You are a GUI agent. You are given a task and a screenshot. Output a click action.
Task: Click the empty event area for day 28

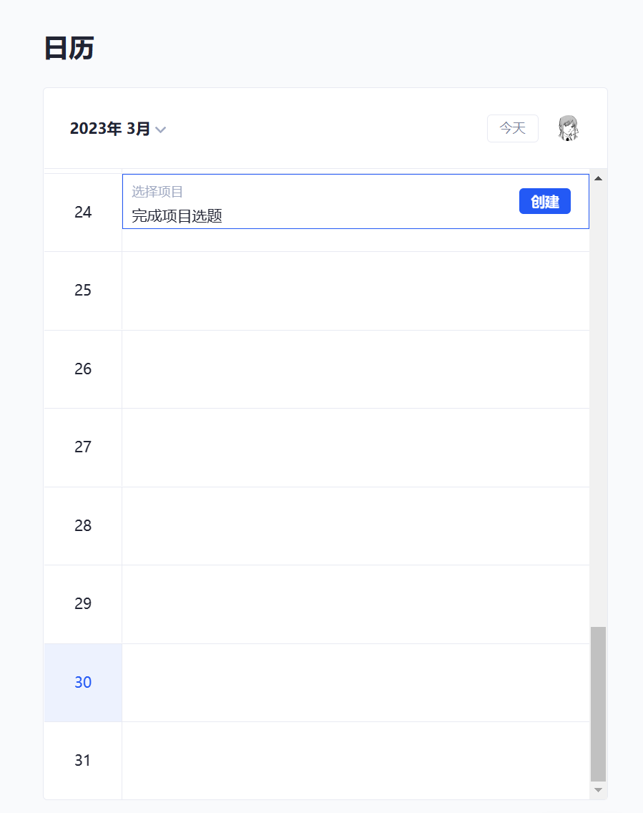[x=355, y=526]
